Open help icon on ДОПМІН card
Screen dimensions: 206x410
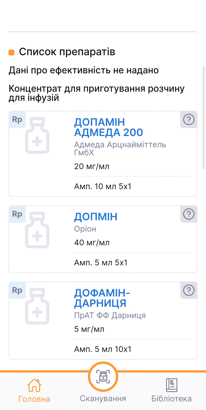click(189, 214)
